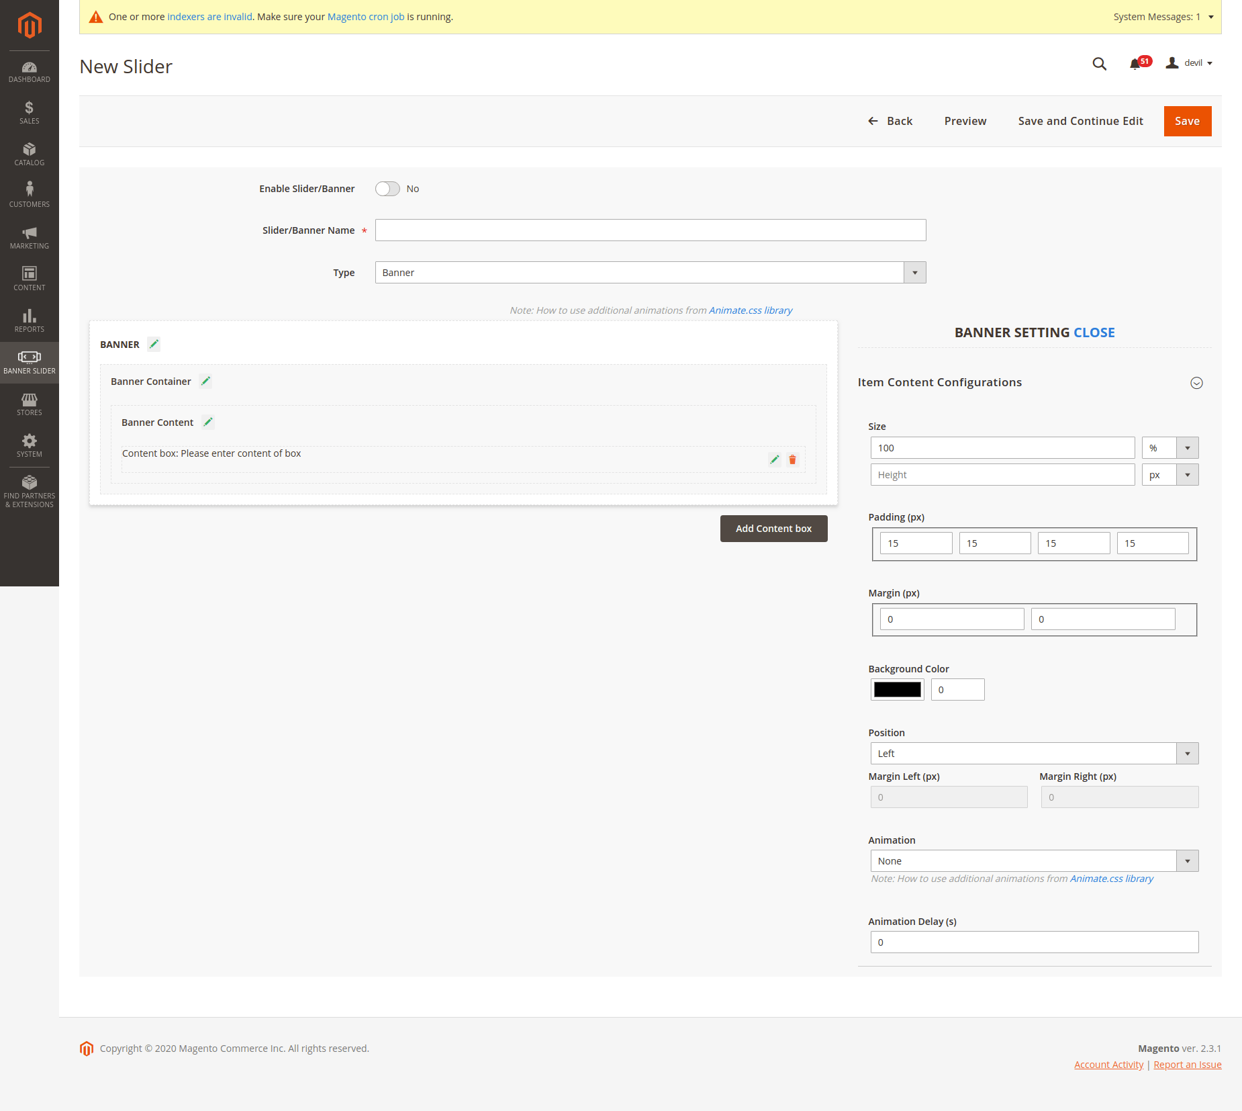Open the notifications bell with 51 badge
Viewport: 1242px width, 1111px height.
tap(1140, 63)
